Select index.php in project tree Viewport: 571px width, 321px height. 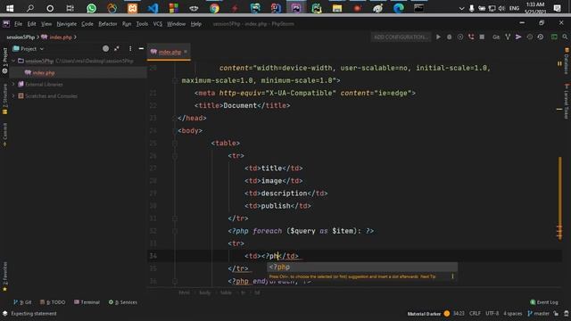[44, 73]
